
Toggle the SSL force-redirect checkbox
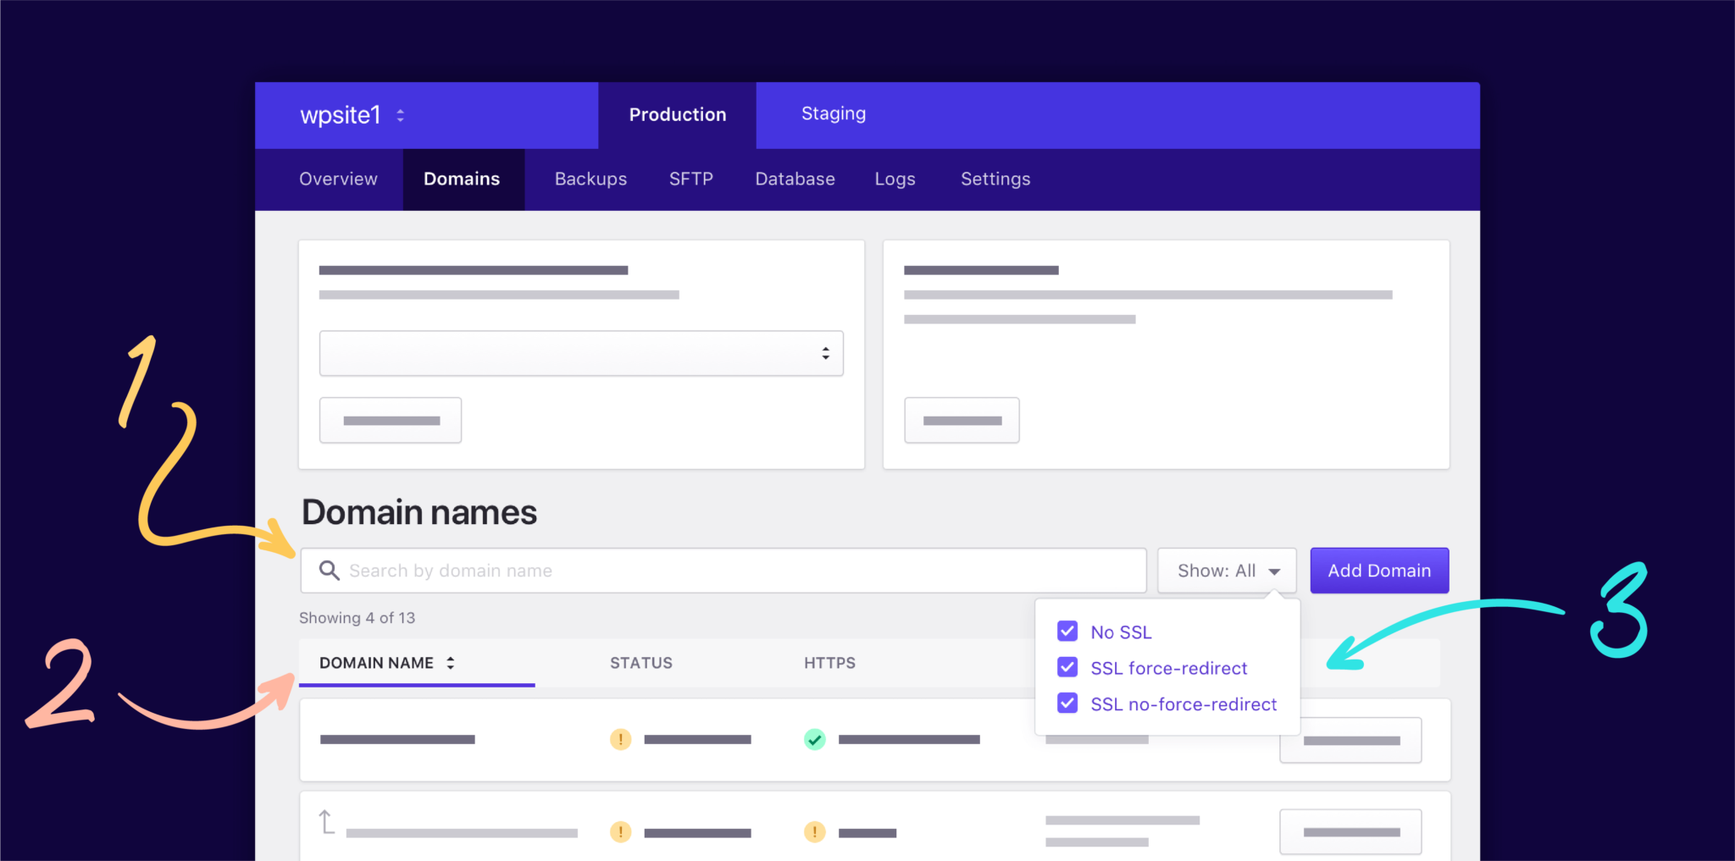pyautogui.click(x=1067, y=667)
